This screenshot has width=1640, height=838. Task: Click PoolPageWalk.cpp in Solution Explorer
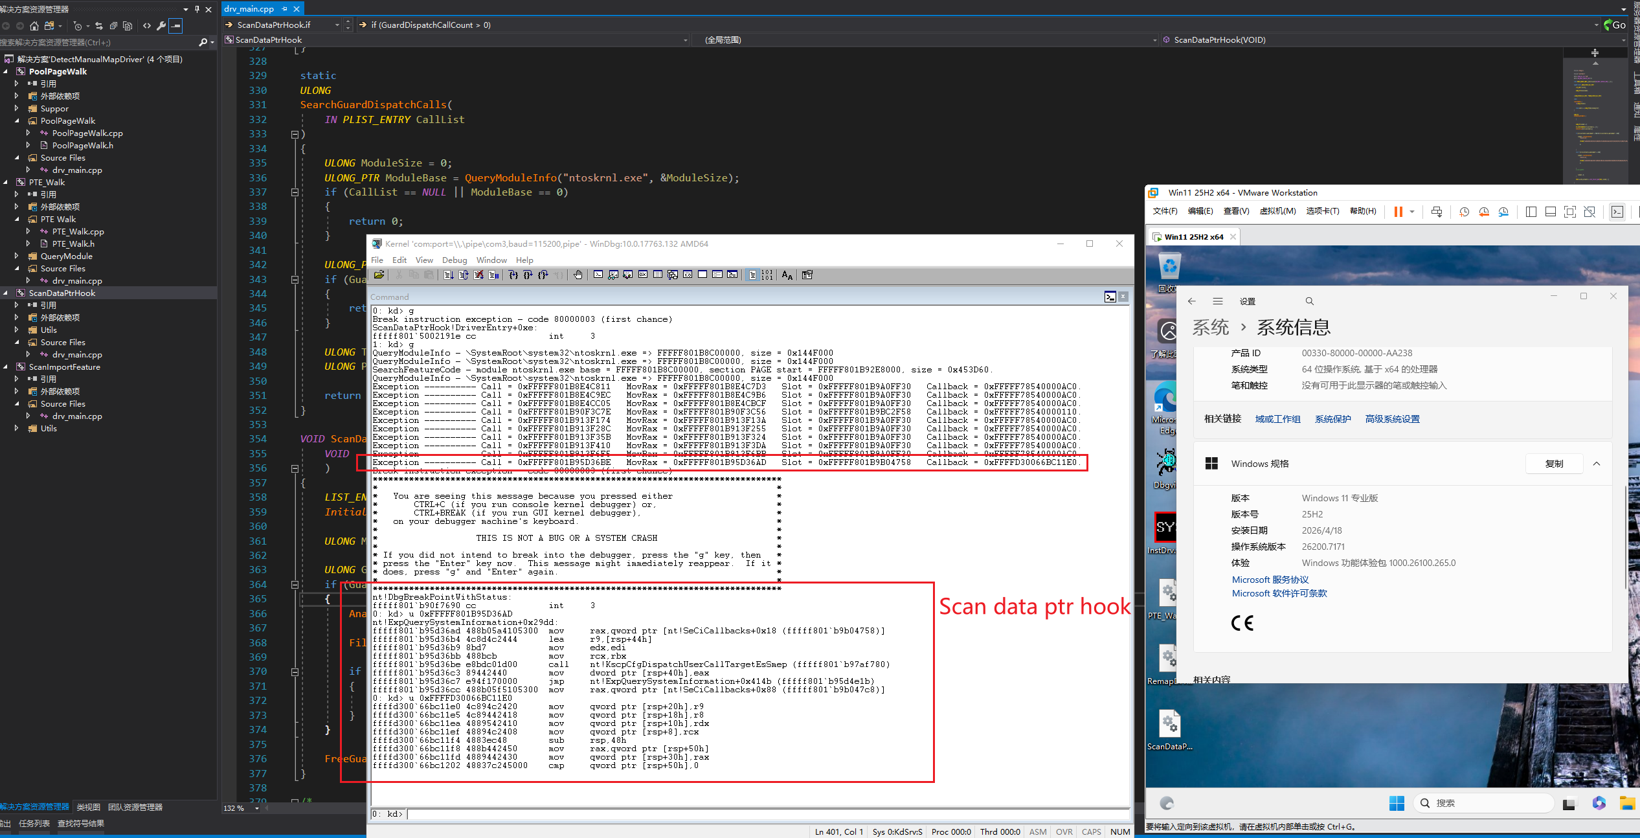pos(87,133)
